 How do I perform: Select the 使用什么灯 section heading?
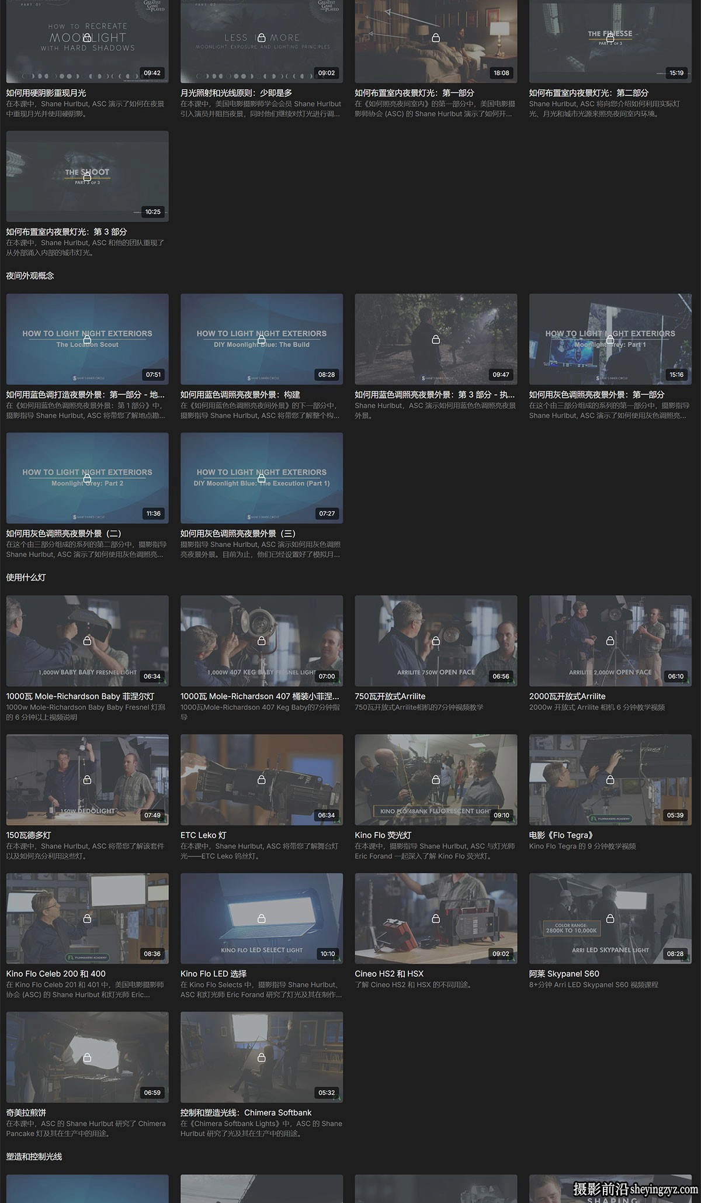pos(26,578)
